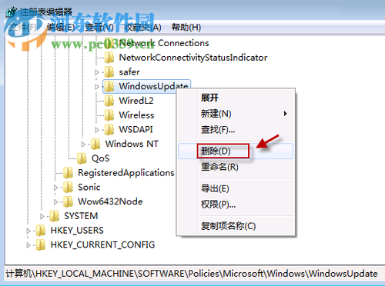The width and height of the screenshot is (385, 286).
Task: Expand the Windows NT key
Action: [x=83, y=145]
